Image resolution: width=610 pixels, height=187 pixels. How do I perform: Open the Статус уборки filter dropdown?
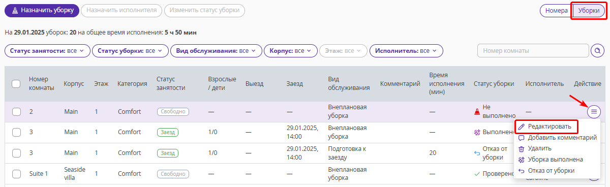point(130,51)
